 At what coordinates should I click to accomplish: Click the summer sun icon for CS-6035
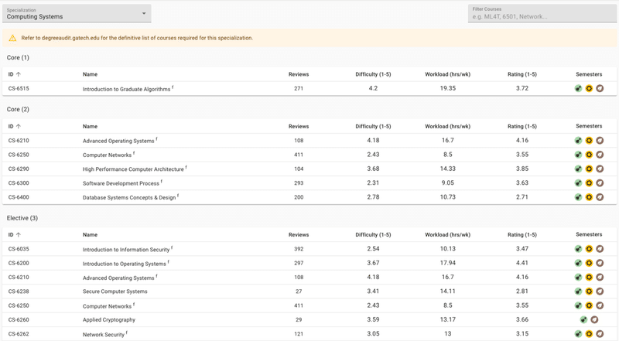(x=589, y=249)
